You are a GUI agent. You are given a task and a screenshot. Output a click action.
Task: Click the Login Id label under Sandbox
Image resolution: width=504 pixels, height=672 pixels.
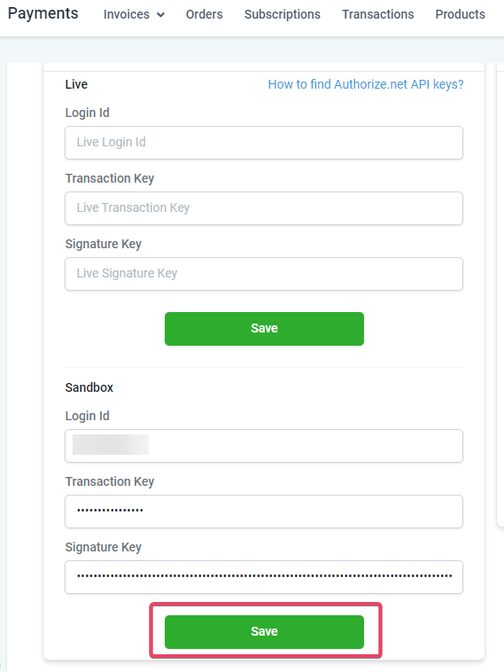(88, 416)
